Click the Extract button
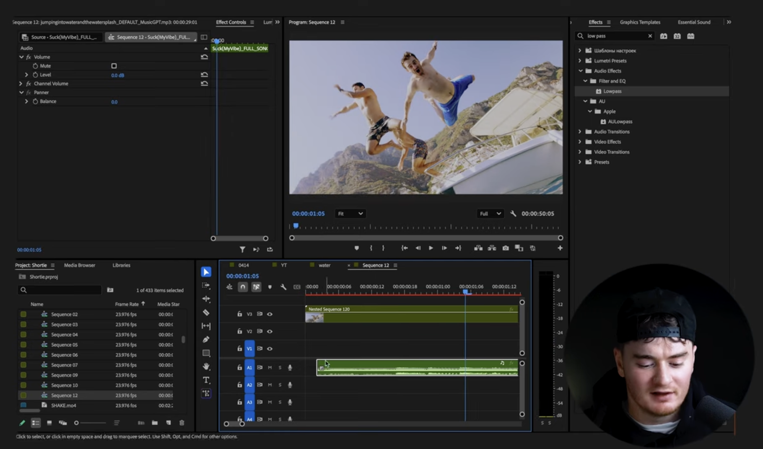Viewport: 763px width, 449px height. pos(492,248)
